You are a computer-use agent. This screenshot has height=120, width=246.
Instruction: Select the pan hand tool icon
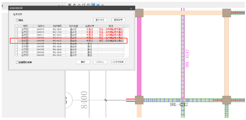click(x=75, y=5)
